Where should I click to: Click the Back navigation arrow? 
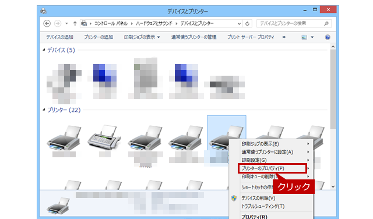tap(47, 23)
